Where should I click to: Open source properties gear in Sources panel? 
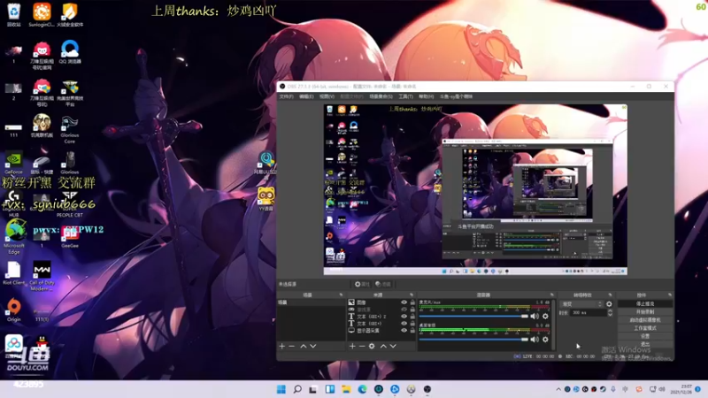point(372,346)
